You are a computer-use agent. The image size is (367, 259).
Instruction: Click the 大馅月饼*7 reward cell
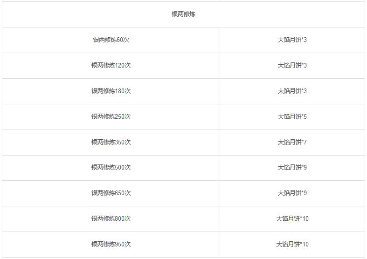[292, 143]
